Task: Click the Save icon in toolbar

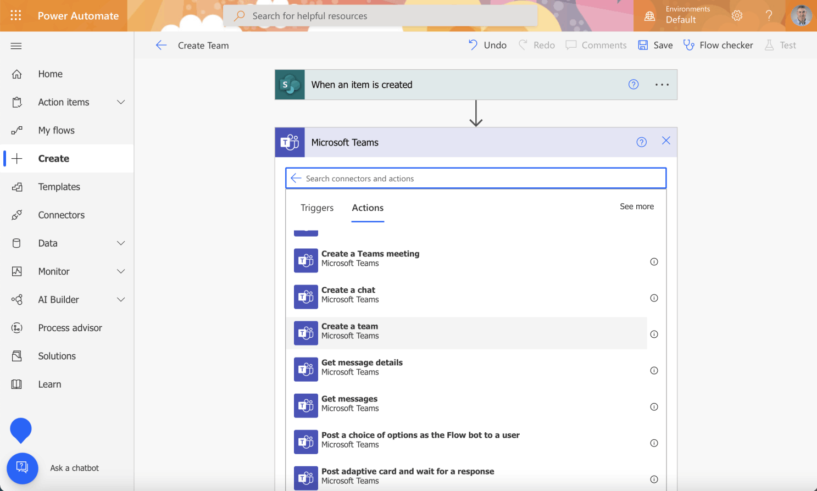Action: pyautogui.click(x=643, y=45)
